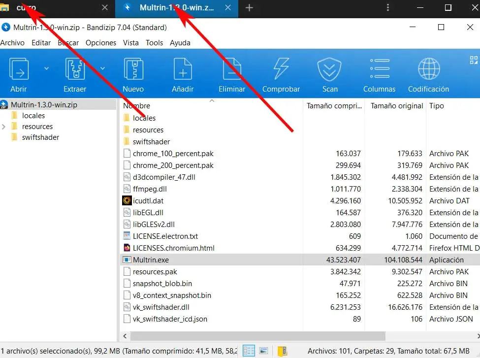Click size 43.523.407 of Multrin.exe
480x358 pixels.
344,260
